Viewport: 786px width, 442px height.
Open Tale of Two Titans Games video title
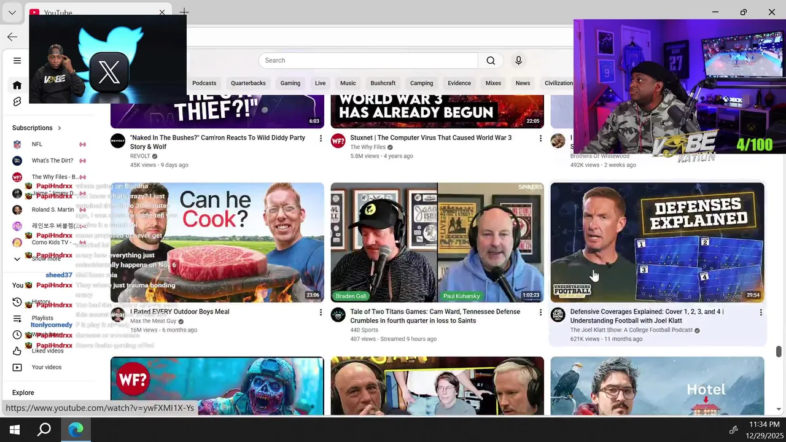435,316
